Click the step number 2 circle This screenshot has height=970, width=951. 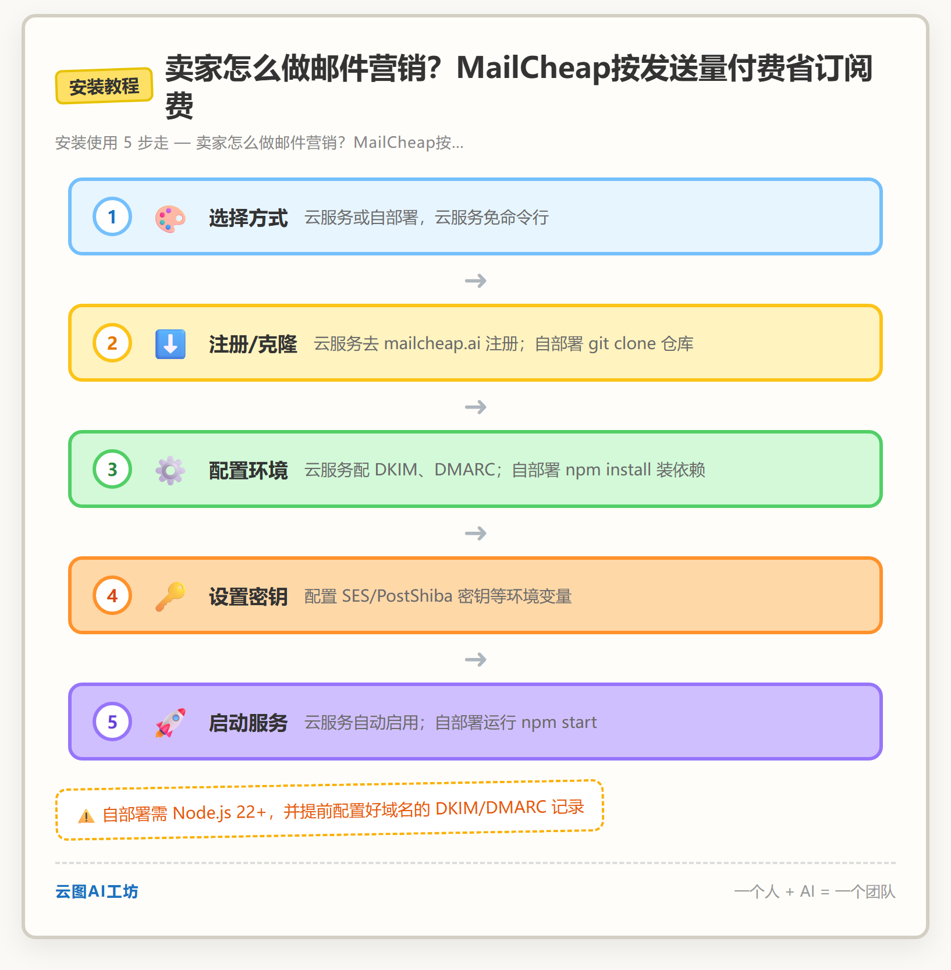tap(112, 343)
